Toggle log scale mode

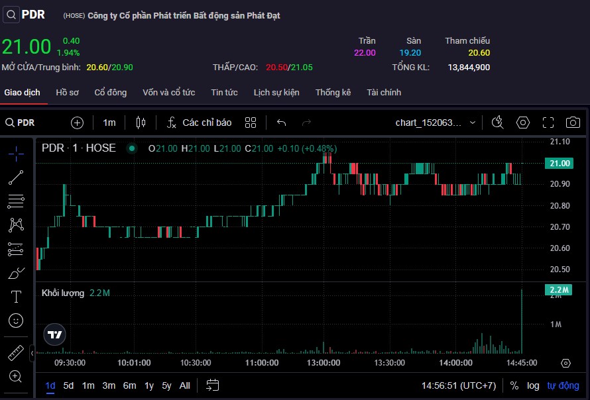pos(533,385)
